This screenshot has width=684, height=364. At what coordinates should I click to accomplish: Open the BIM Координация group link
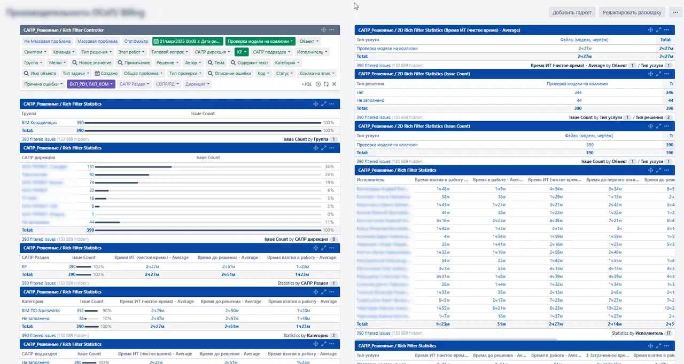40,123
